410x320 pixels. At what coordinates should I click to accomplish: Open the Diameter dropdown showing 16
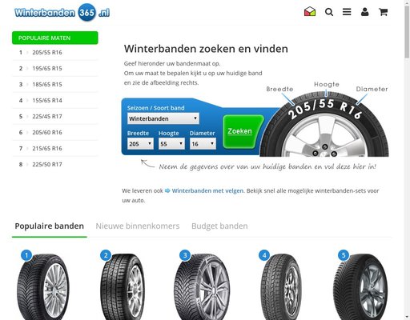tap(203, 144)
